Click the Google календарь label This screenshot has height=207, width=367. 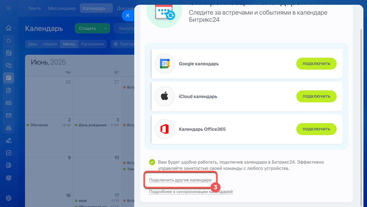click(199, 64)
